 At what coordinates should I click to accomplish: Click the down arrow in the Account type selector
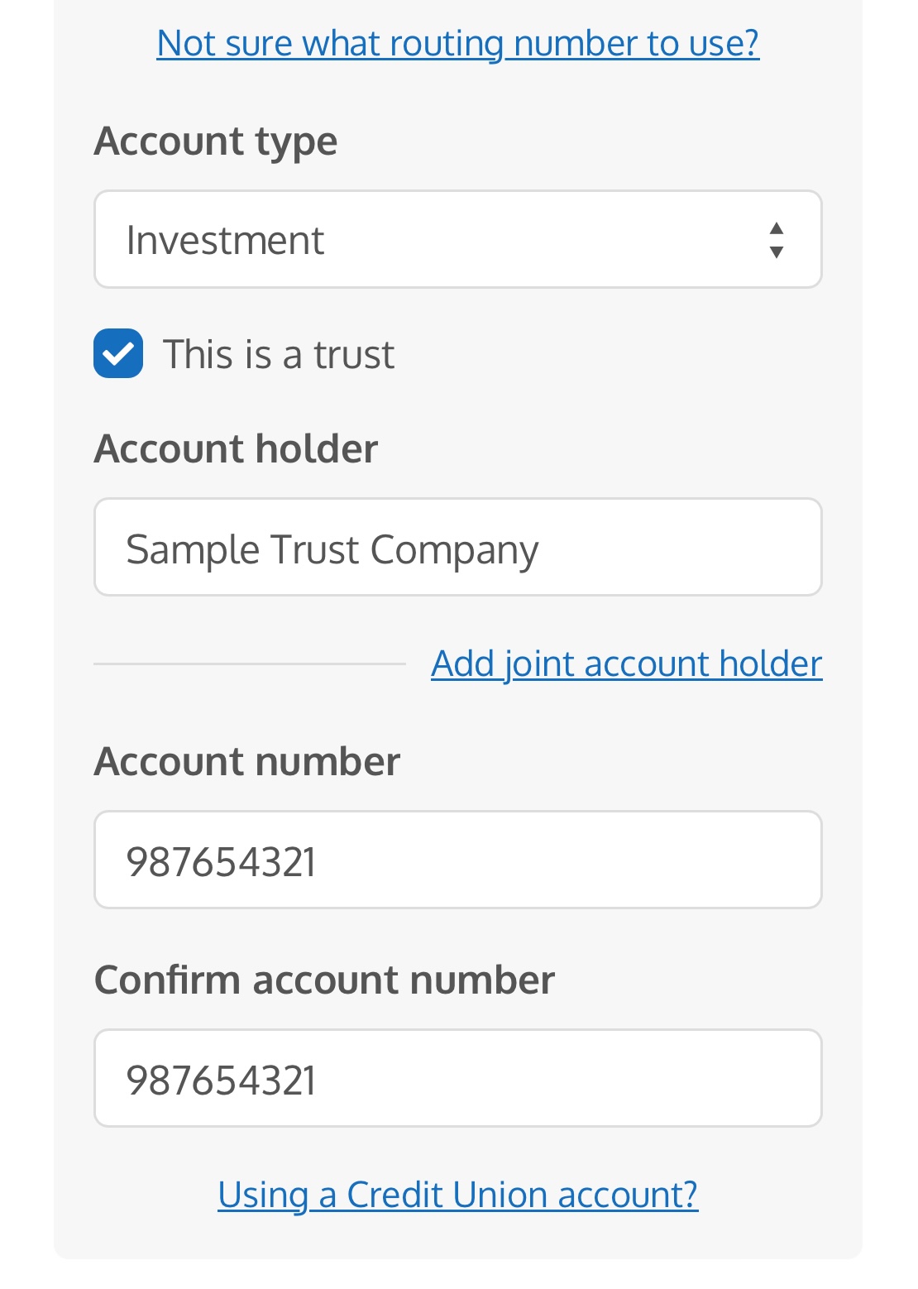tap(776, 253)
